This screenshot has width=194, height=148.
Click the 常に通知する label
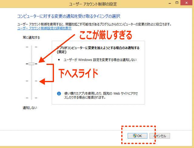(x=31, y=37)
